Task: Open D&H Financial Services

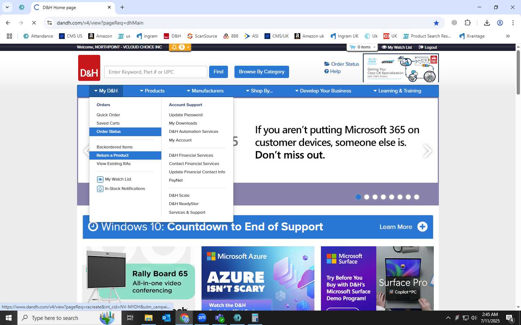Action: (x=191, y=155)
